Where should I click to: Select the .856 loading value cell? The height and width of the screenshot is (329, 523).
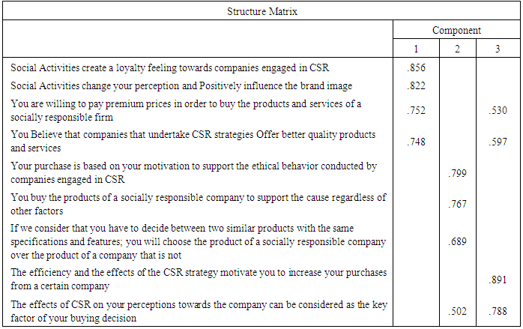415,67
